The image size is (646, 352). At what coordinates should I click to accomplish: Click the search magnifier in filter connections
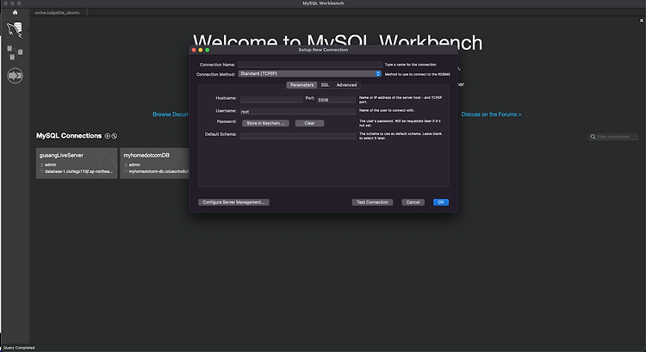click(x=593, y=137)
